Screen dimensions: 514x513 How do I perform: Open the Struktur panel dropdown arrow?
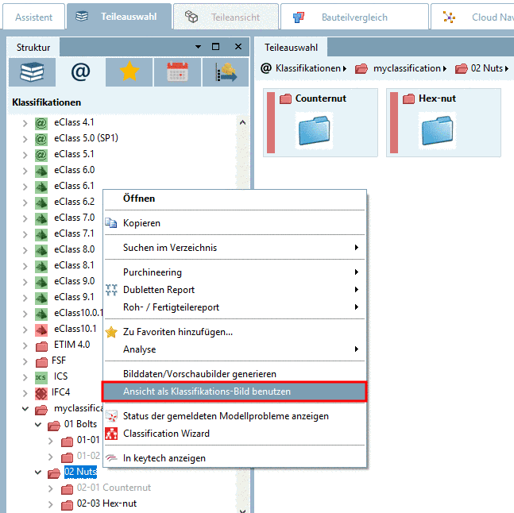click(x=198, y=47)
